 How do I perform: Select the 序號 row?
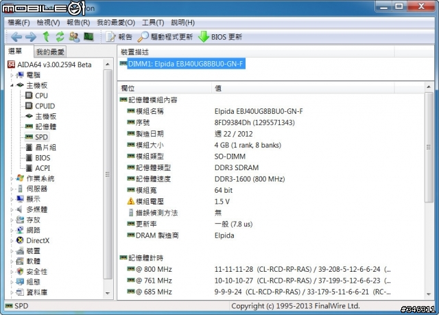point(270,123)
